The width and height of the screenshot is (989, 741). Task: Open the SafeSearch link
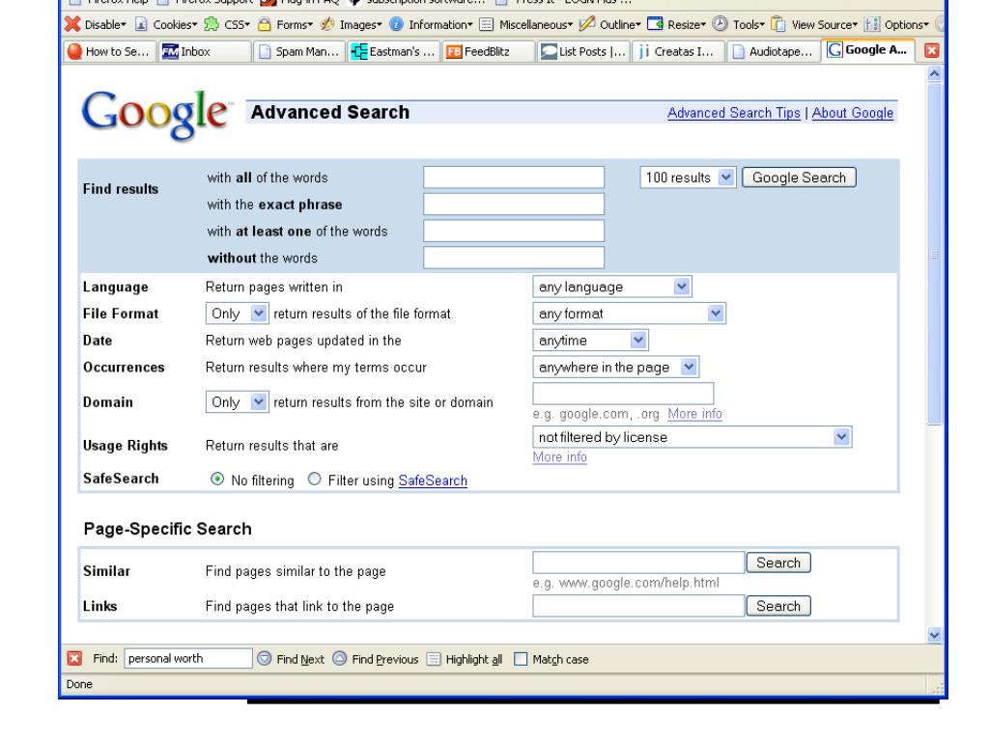[433, 480]
